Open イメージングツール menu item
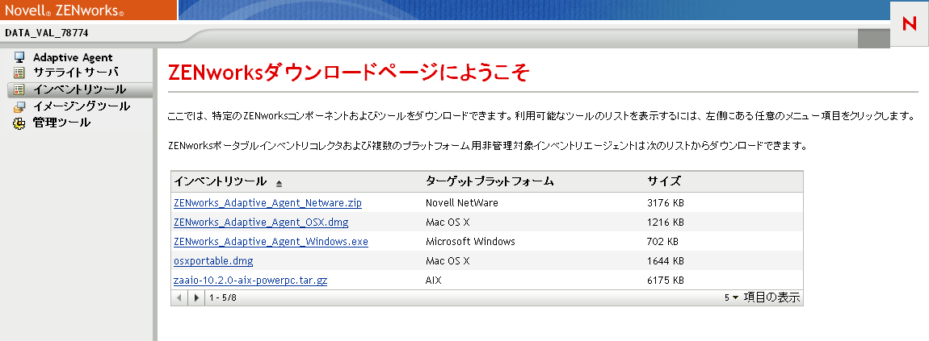 82,107
